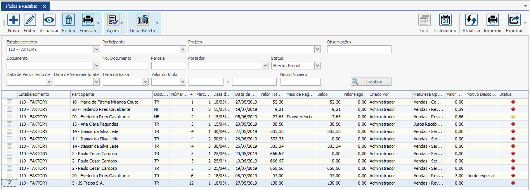Expand the Estabelecimento dropdown

97,49
